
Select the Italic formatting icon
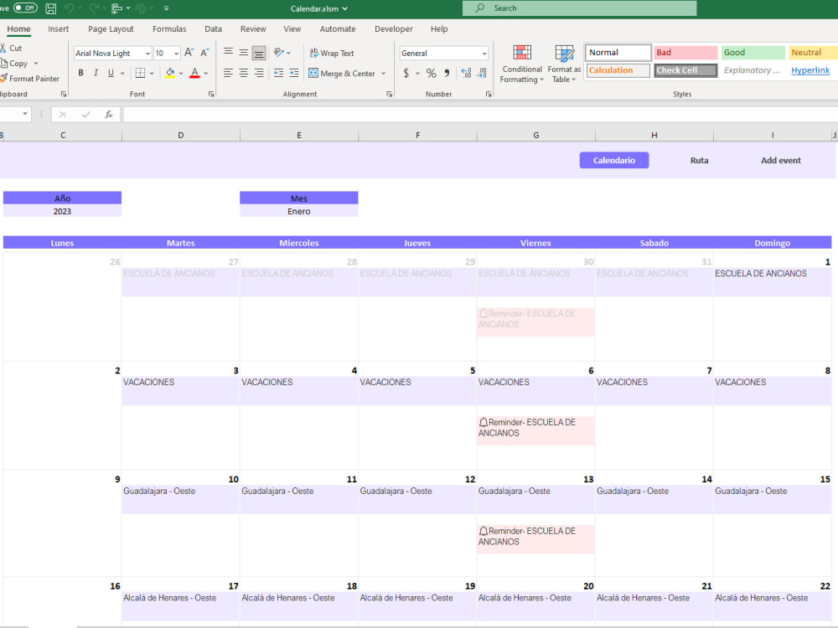pos(94,73)
